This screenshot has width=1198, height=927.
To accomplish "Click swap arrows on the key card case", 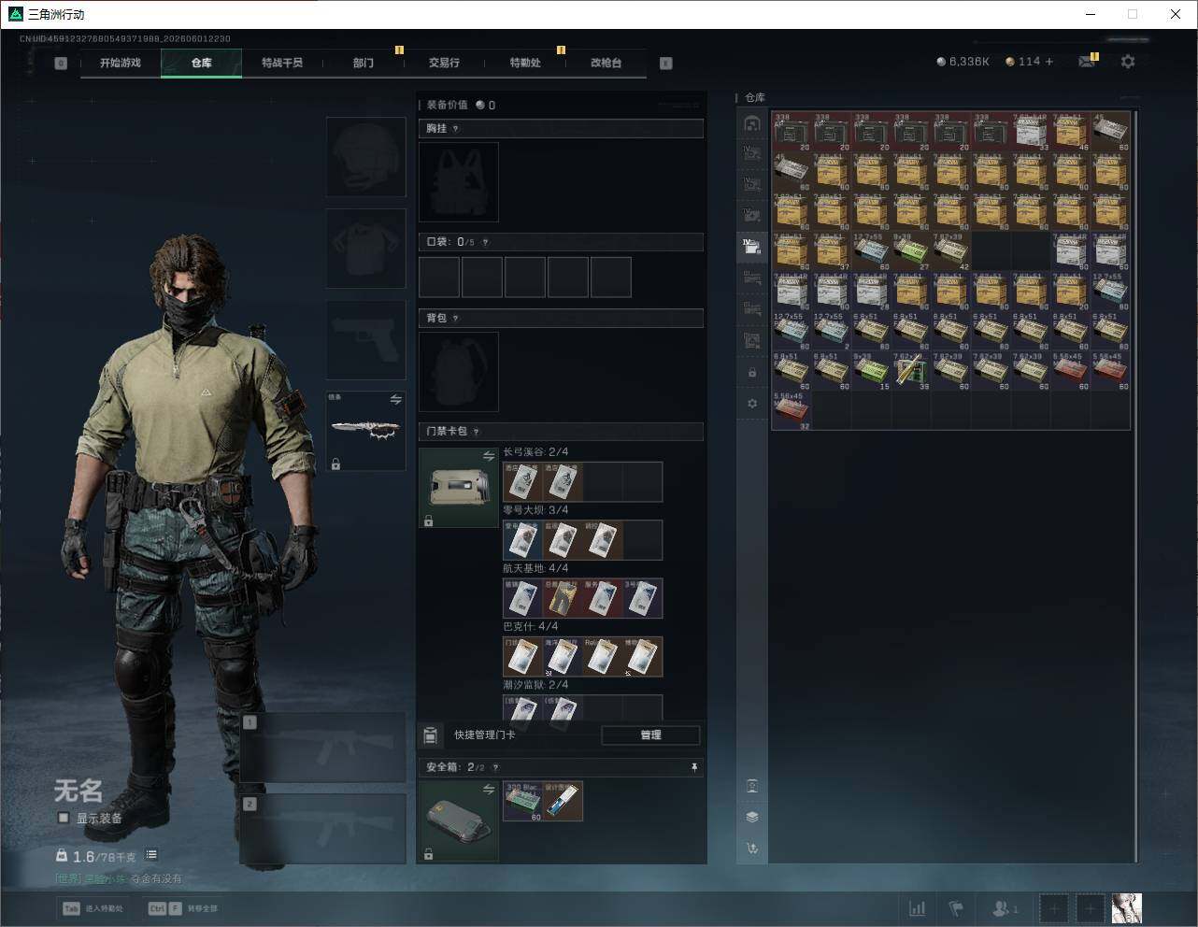I will tap(488, 456).
